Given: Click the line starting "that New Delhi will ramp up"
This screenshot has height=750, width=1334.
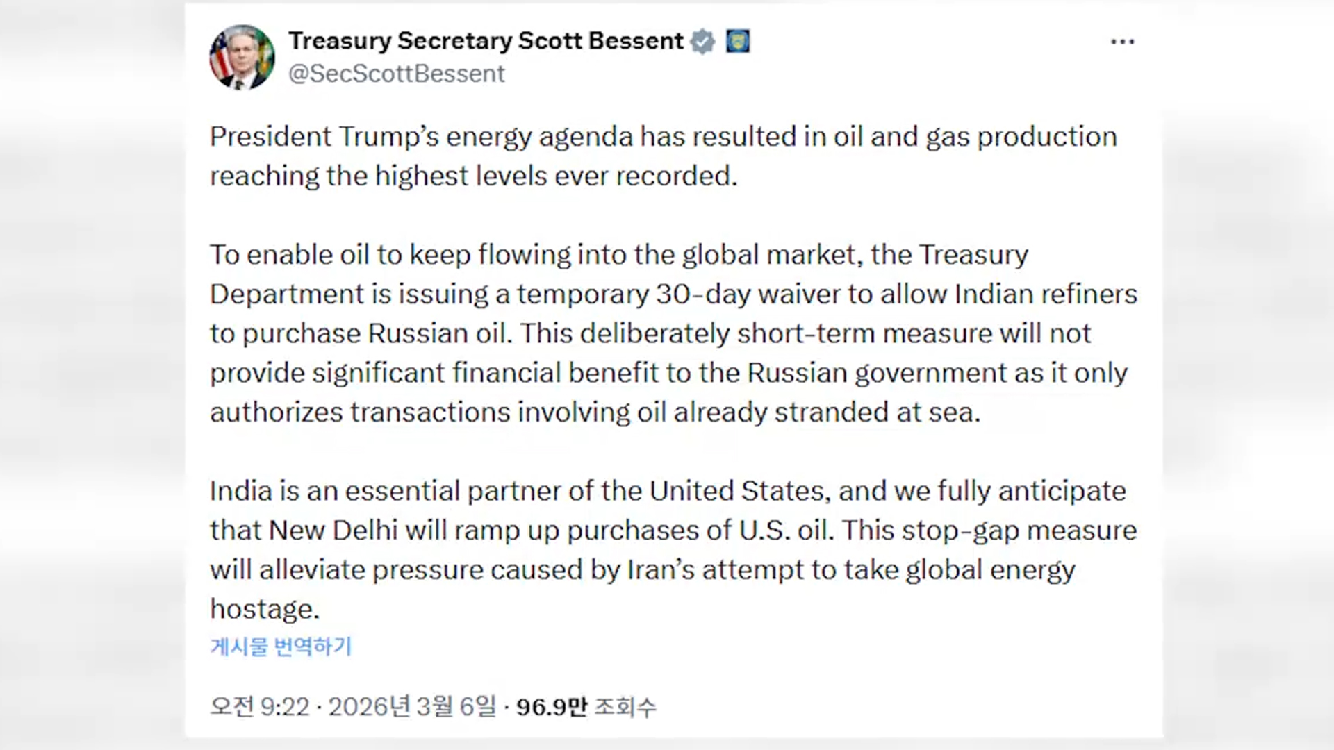Looking at the screenshot, I should [x=673, y=531].
